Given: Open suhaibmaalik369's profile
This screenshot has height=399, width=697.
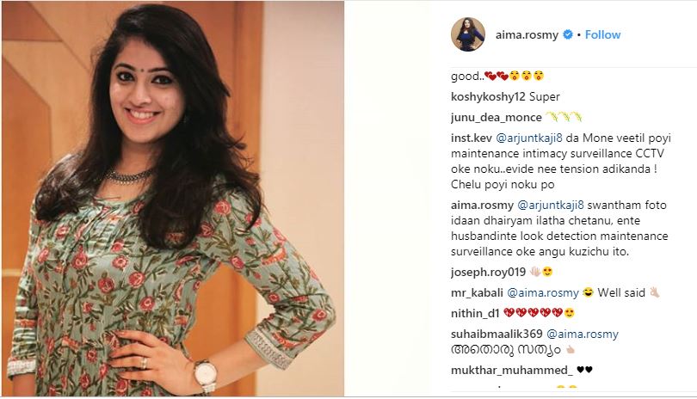Looking at the screenshot, I should pyautogui.click(x=497, y=334).
